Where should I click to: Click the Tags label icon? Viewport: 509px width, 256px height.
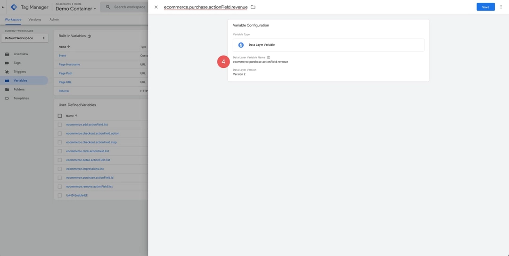point(7,63)
